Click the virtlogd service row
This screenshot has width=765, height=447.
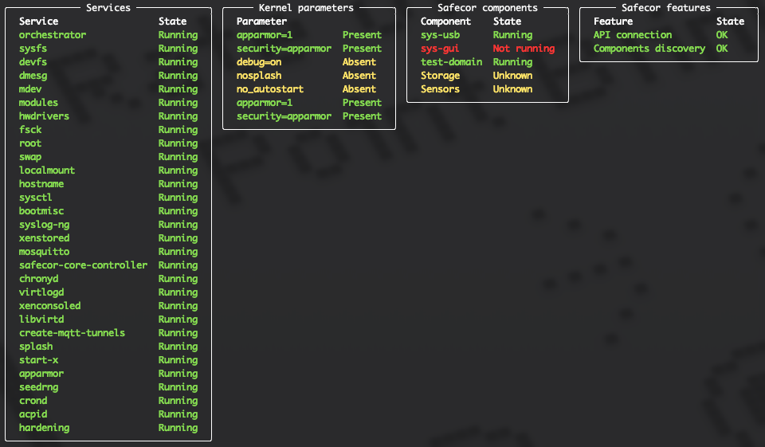click(x=108, y=292)
